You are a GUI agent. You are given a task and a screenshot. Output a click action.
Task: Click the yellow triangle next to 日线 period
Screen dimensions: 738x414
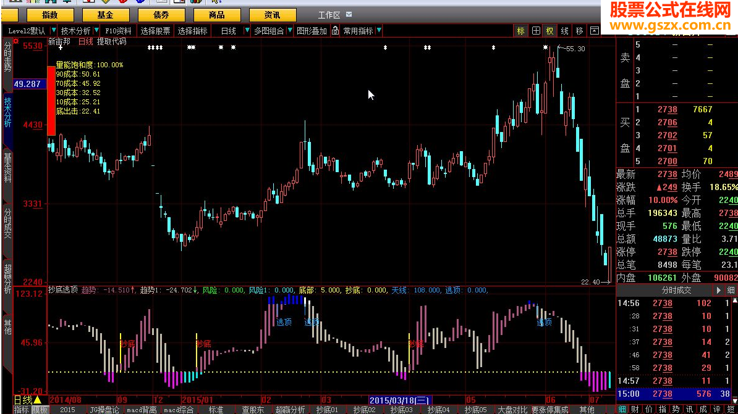coord(37,400)
